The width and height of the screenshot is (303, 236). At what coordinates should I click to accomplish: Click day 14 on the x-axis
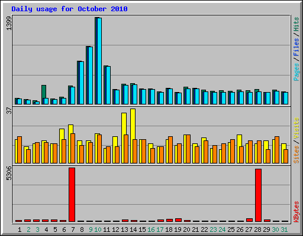tap(133, 230)
